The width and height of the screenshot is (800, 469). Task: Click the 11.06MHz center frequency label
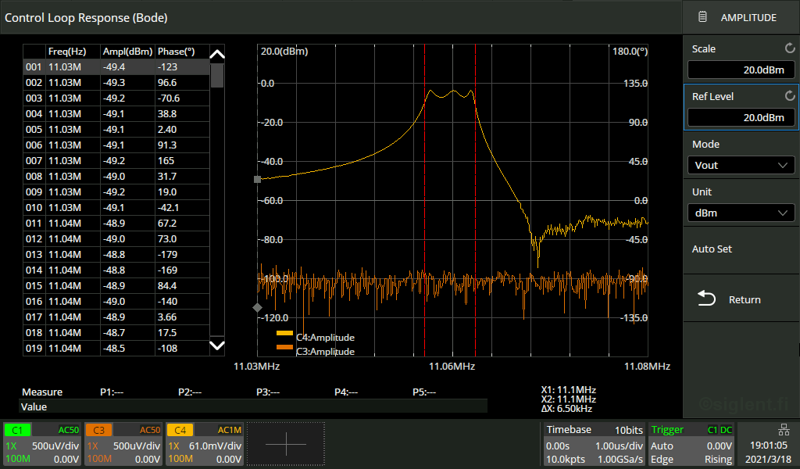pyautogui.click(x=452, y=367)
